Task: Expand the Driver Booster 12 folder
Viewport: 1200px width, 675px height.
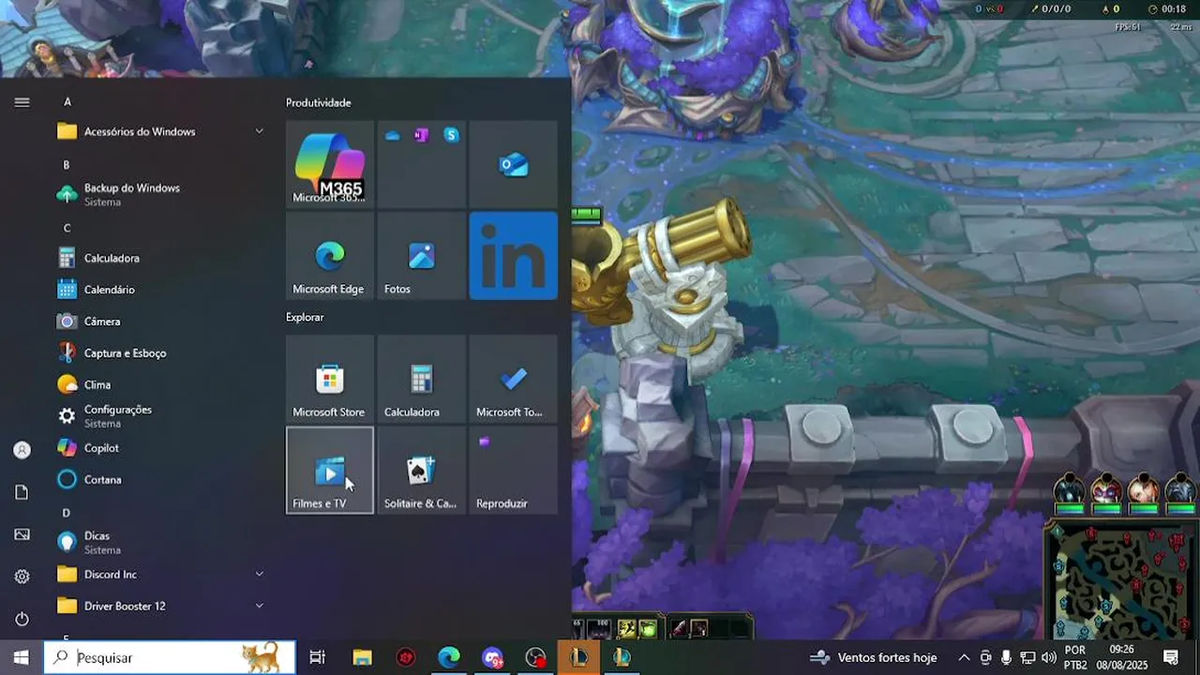Action: pyautogui.click(x=160, y=607)
